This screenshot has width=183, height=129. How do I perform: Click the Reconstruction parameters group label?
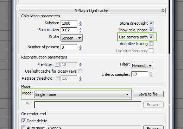tap(44, 57)
